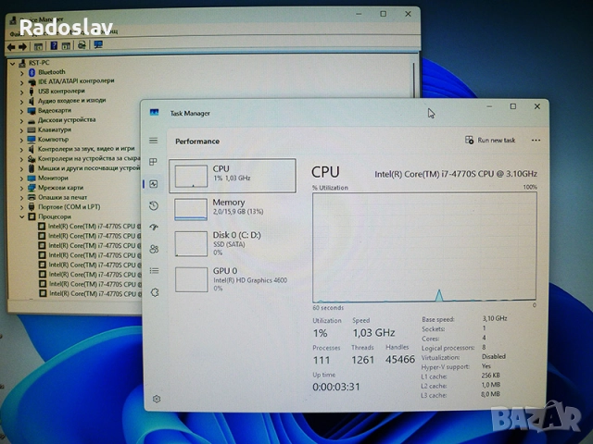The image size is (593, 444).
Task: Open Users icon in Task Manager sidebar
Action: coord(154,249)
